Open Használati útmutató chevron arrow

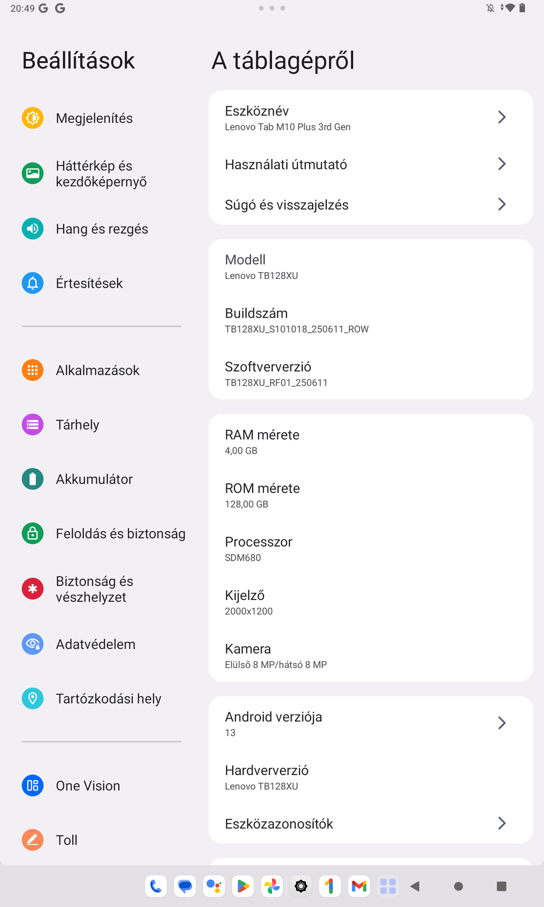coord(502,164)
